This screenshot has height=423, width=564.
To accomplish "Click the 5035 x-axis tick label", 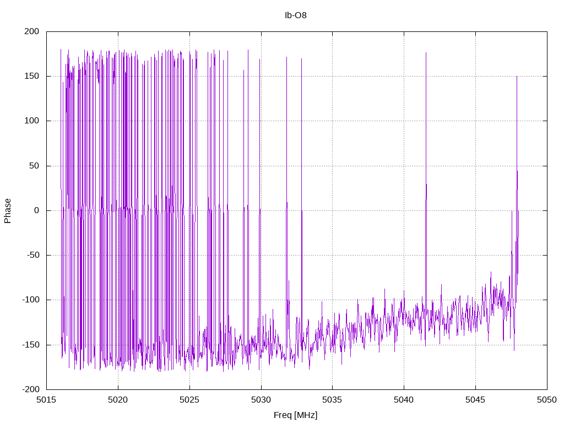I will click(x=332, y=400).
